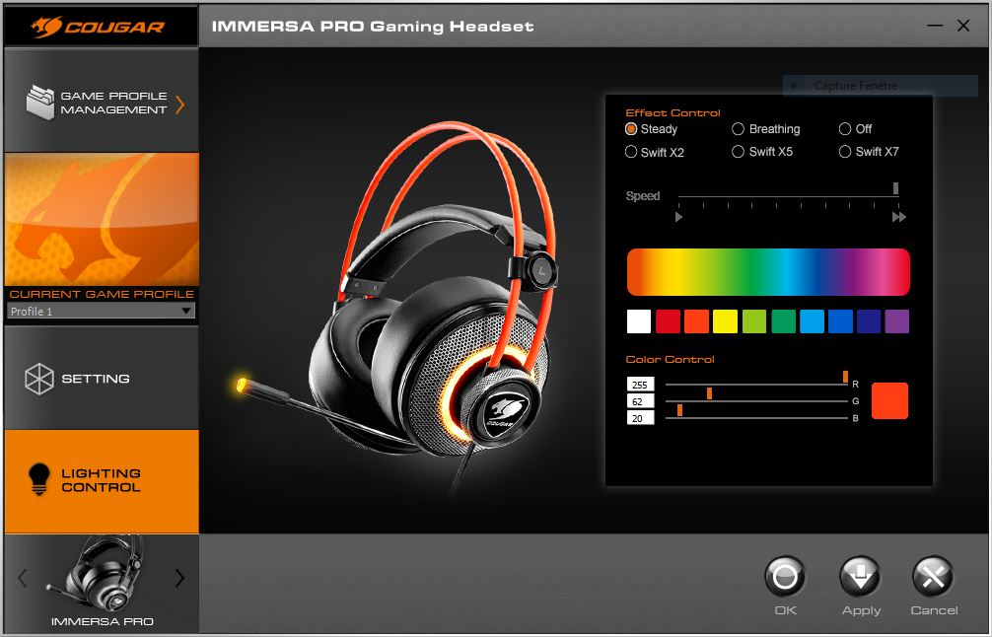Select the medium blue color swatch
Image resolution: width=992 pixels, height=637 pixels.
tap(840, 321)
